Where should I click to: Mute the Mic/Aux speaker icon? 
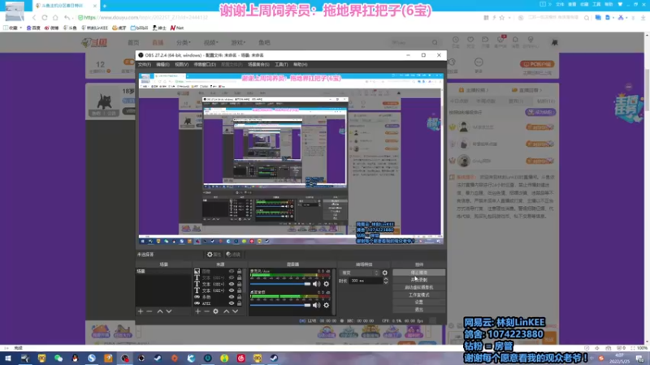click(316, 284)
